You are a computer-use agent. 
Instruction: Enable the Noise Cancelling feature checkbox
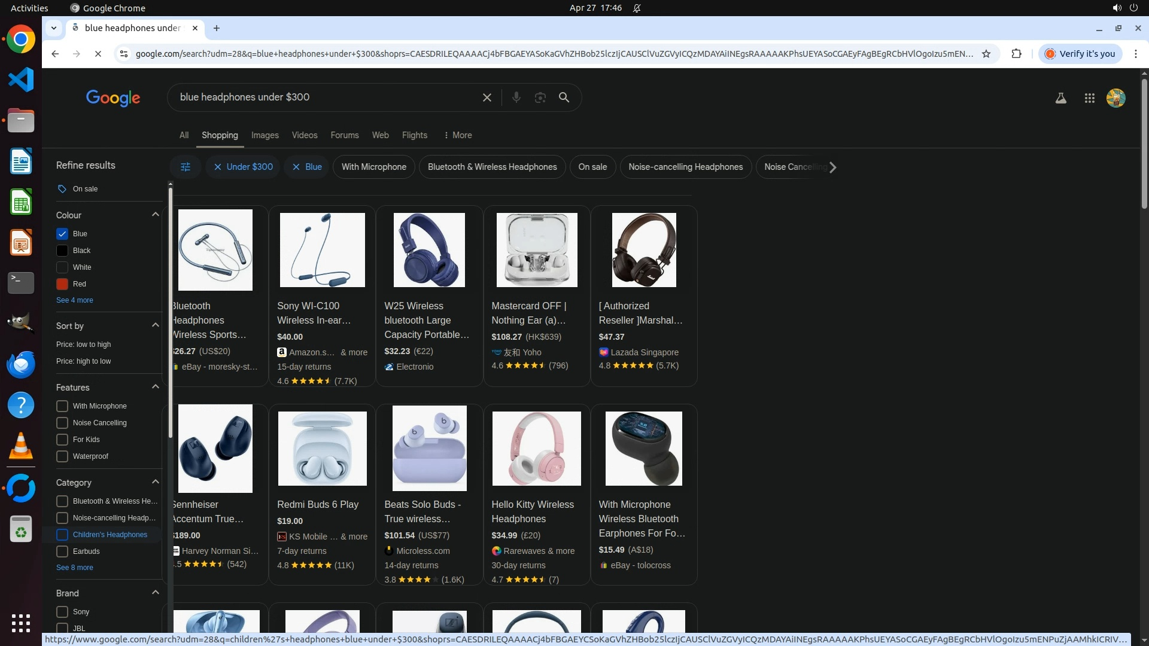click(62, 423)
